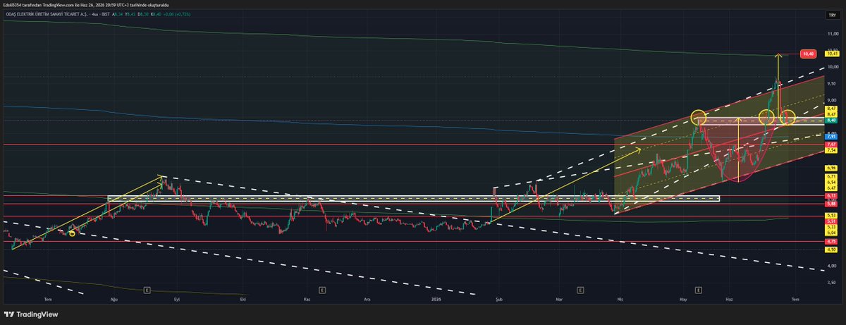The image size is (846, 325).
Task: Click the 11,00 price axis value
Action: [x=832, y=33]
